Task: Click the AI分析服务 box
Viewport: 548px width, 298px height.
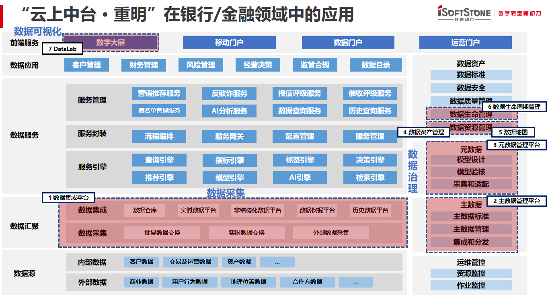Action: coord(229,111)
